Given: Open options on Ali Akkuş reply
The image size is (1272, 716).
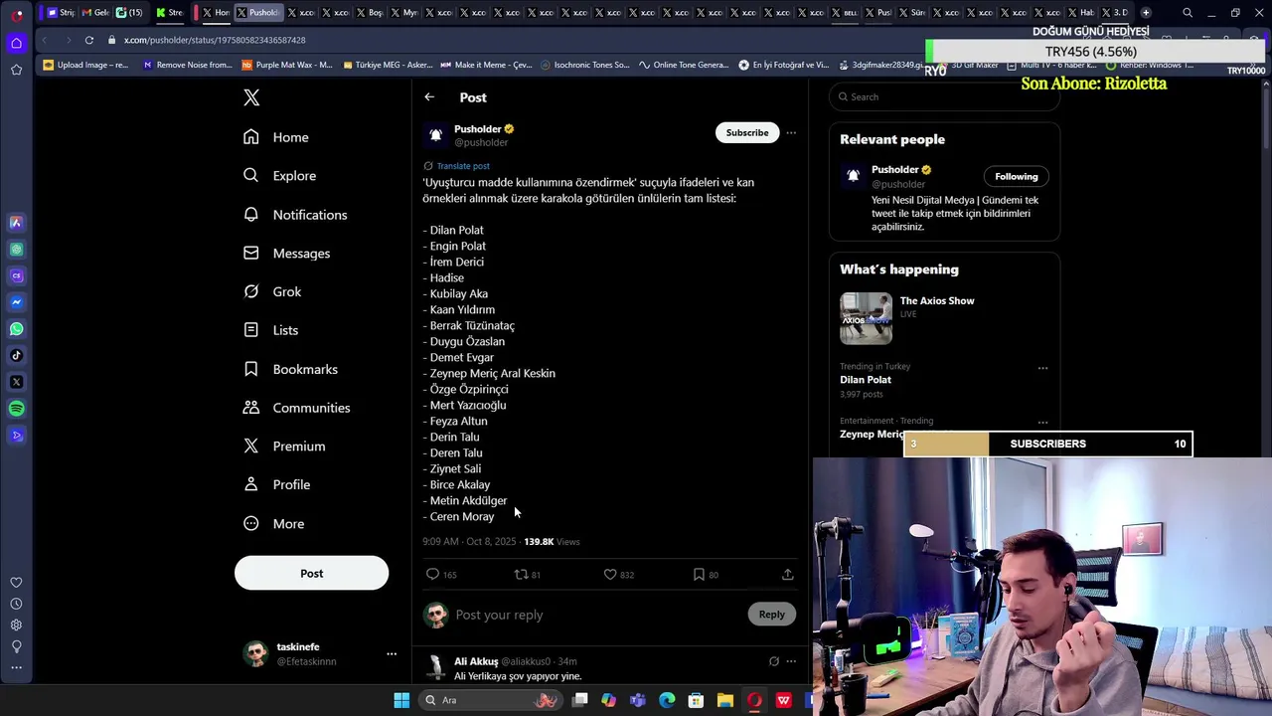Looking at the screenshot, I should coord(791,661).
